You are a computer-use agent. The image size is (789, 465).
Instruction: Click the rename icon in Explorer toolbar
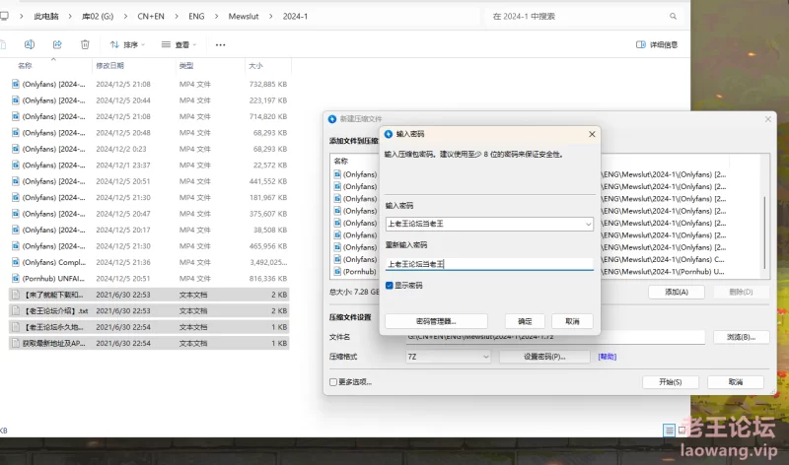[x=30, y=44]
